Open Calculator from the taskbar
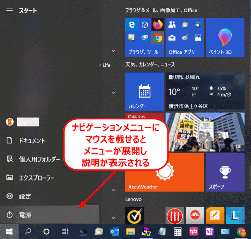The height and width of the screenshot is (239, 251). point(178,231)
